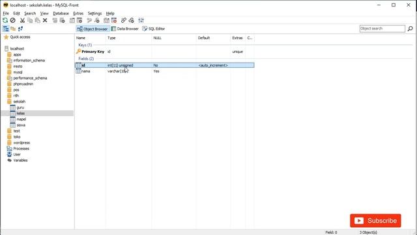Image resolution: width=417 pixels, height=235 pixels.
Task: Select the iresto database
Action: tap(18, 67)
